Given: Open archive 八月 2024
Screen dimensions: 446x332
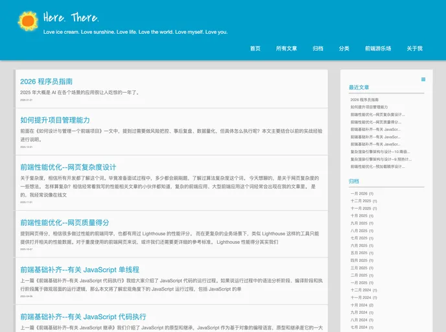Looking at the screenshot, I should [359, 320].
